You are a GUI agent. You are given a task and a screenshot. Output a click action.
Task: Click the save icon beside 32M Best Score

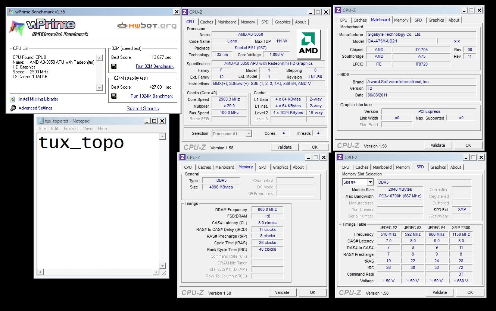click(114, 66)
